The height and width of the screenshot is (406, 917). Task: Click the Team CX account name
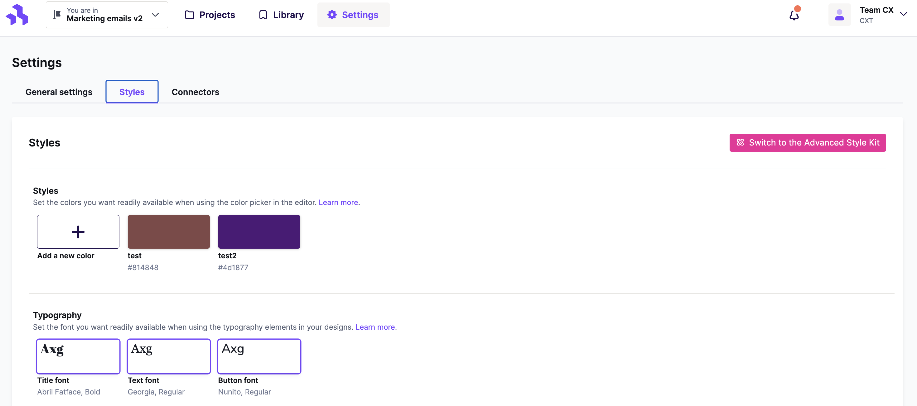[x=876, y=10]
